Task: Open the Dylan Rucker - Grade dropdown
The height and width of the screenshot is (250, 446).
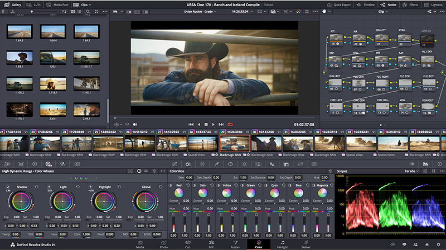Action: coord(200,12)
